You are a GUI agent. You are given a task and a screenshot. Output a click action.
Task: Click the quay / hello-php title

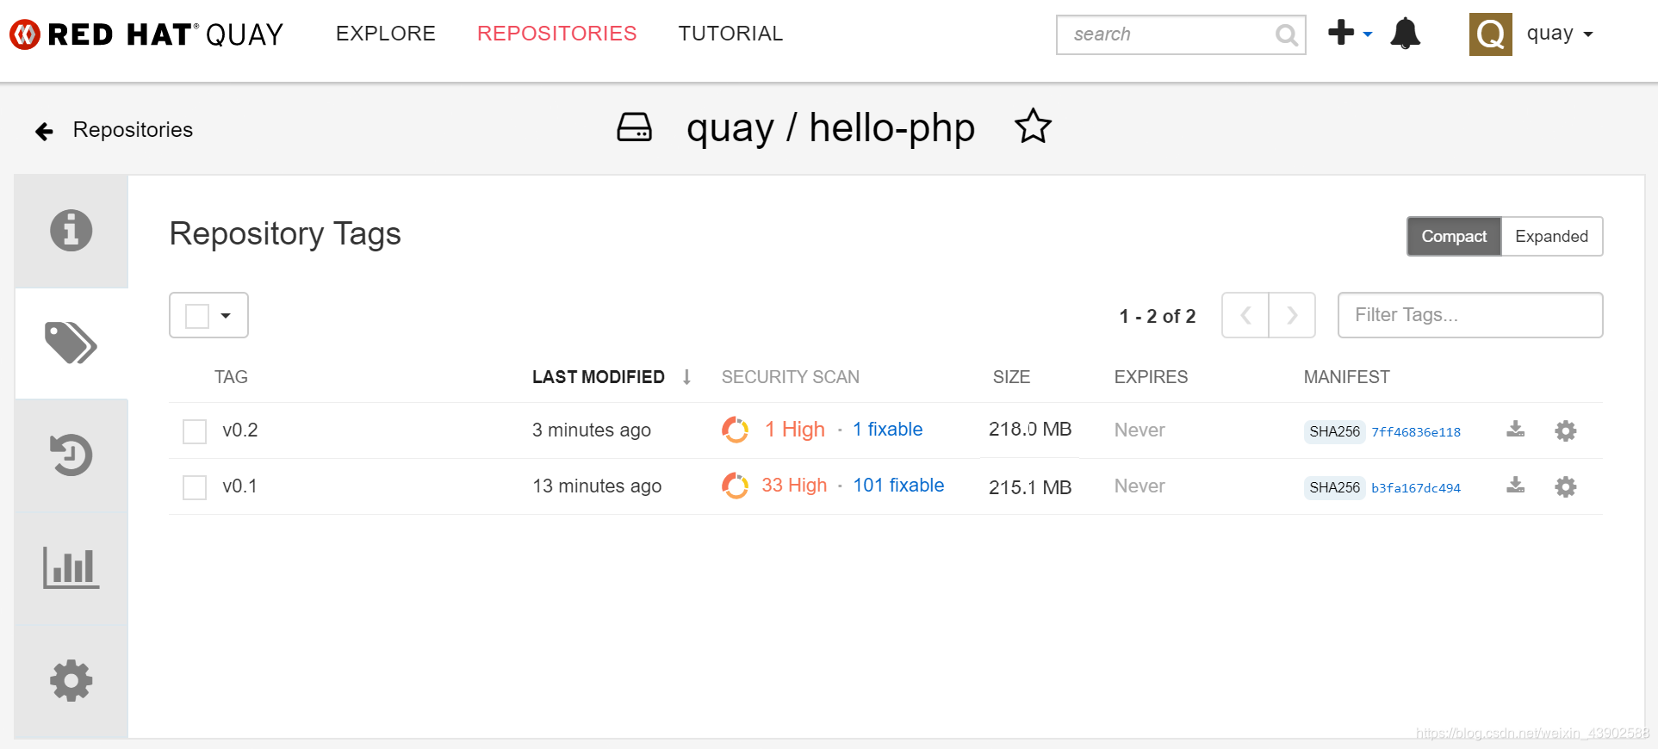pyautogui.click(x=831, y=128)
